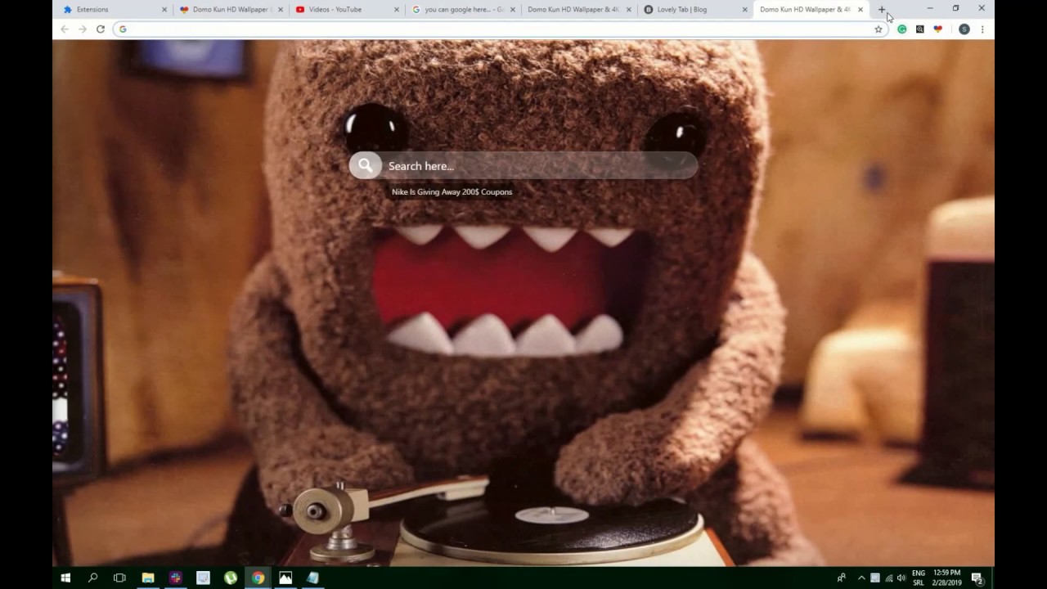Open the Nike 200$ Coupons link

pyautogui.click(x=452, y=191)
